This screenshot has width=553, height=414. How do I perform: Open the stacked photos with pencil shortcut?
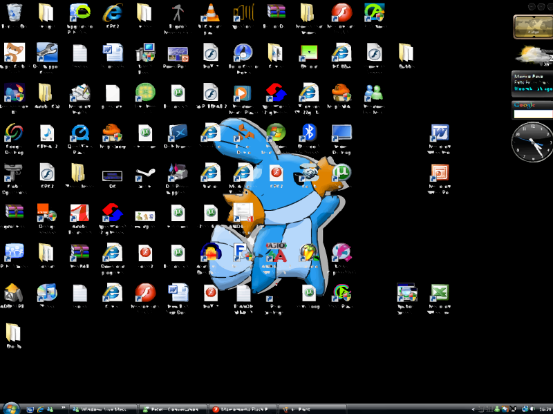79,93
